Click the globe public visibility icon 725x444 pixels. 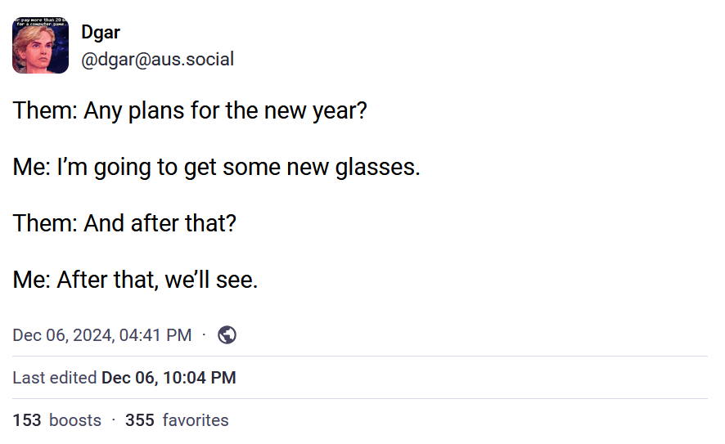pyautogui.click(x=227, y=334)
